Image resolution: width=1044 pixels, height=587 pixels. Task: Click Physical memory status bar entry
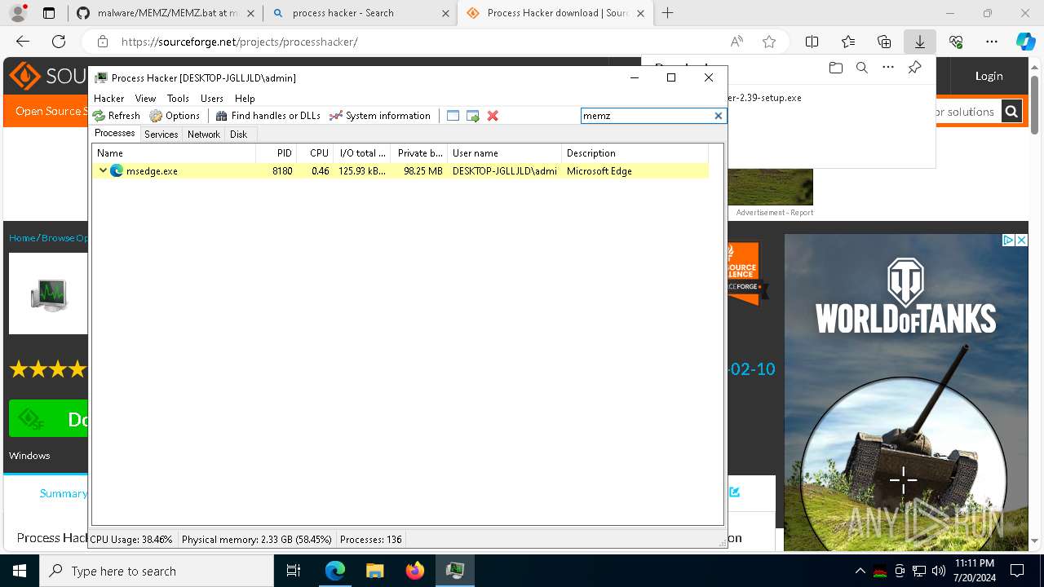[257, 540]
